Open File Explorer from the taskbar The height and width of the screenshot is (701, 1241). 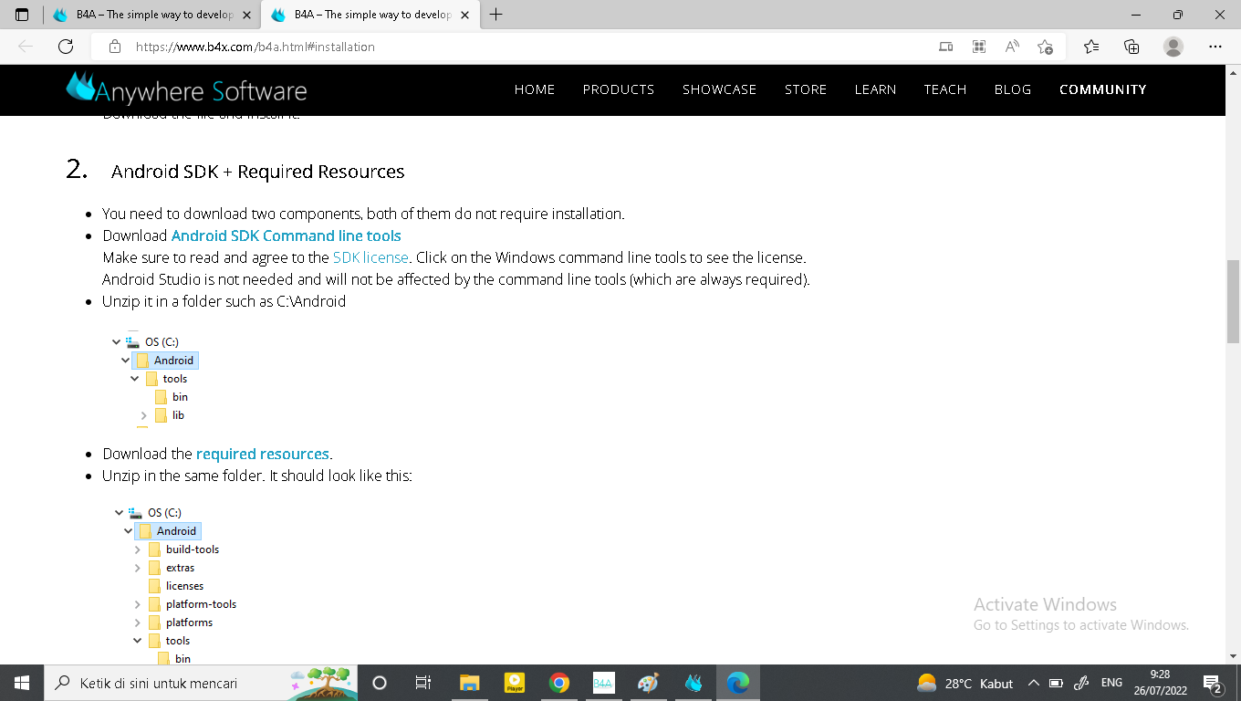[x=469, y=683]
